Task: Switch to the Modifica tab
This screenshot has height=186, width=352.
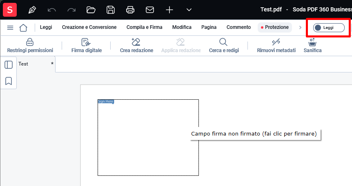Action: coord(182,27)
